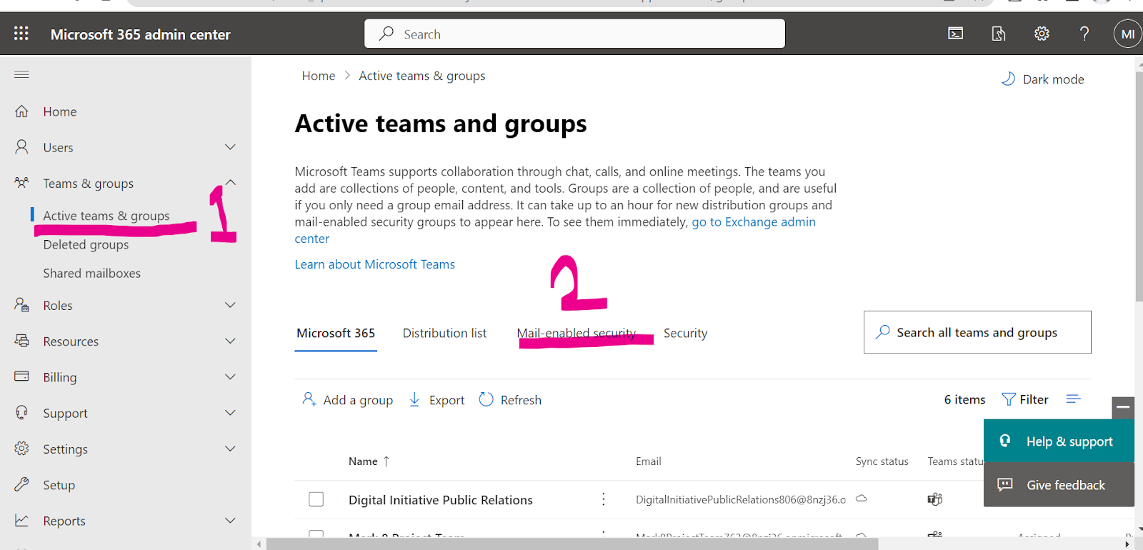Image resolution: width=1143 pixels, height=550 pixels.
Task: Click the Resources icon in sidebar
Action: (22, 341)
